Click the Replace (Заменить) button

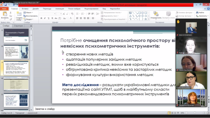(x=202, y=16)
